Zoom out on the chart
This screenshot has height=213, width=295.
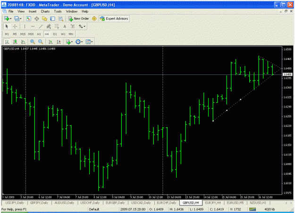tap(41, 41)
